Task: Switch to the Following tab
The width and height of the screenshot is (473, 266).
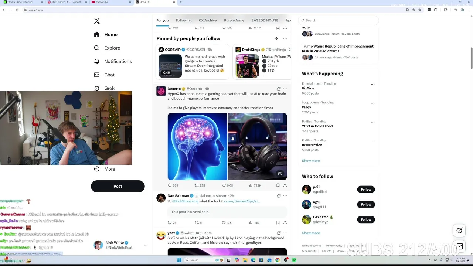Action: (184, 20)
